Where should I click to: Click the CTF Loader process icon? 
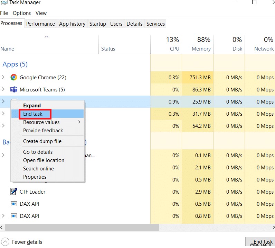click(14, 192)
